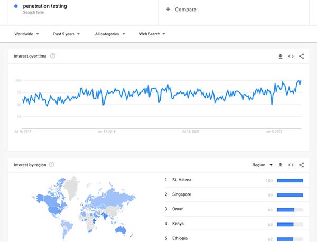Click Compare to add a search term
The width and height of the screenshot is (317, 242).
tap(181, 10)
